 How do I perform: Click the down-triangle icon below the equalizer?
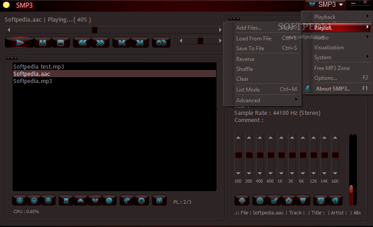tap(303, 201)
